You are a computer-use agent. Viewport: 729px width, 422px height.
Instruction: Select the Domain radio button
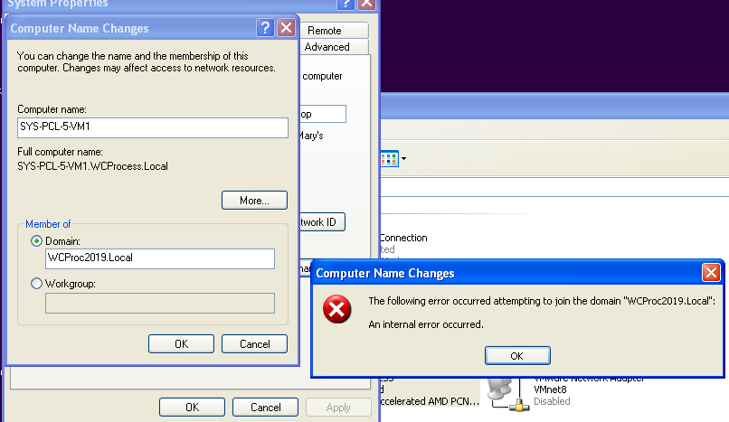(36, 241)
